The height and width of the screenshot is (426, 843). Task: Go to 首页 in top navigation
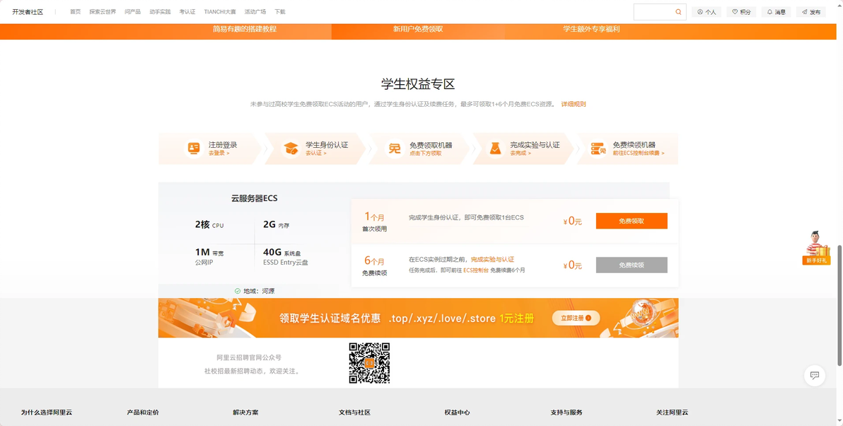[x=75, y=12]
